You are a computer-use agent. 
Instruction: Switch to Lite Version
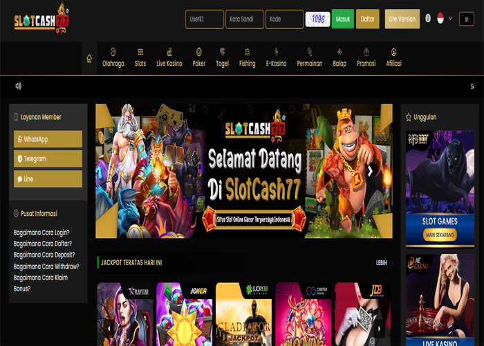tap(402, 19)
